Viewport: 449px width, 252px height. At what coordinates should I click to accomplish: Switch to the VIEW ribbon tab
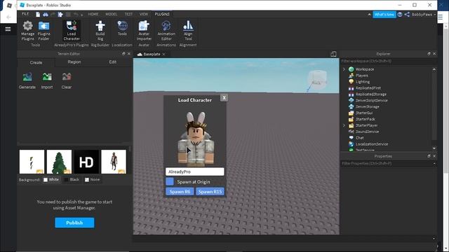pos(143,14)
